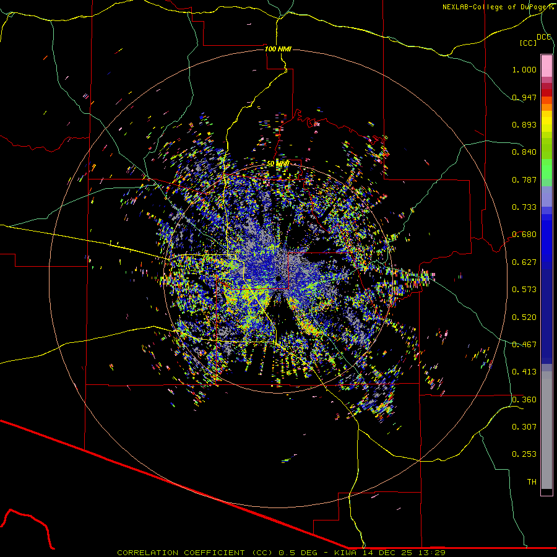Image resolution: width=557 pixels, height=557 pixels.
Task: Click the 0.307 legend value
Action: [x=524, y=427]
